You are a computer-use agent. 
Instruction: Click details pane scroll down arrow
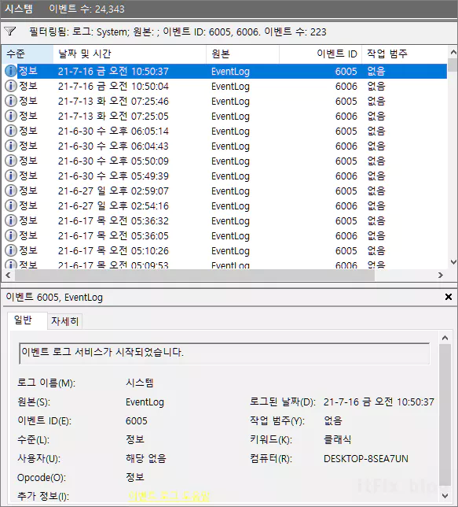[x=445, y=495]
